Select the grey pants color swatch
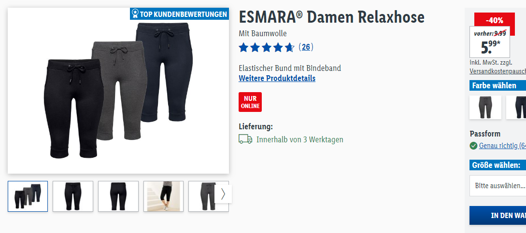The height and width of the screenshot is (233, 526). 485,107
